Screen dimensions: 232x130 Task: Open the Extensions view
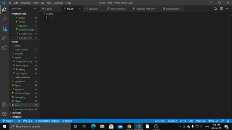tap(4, 47)
